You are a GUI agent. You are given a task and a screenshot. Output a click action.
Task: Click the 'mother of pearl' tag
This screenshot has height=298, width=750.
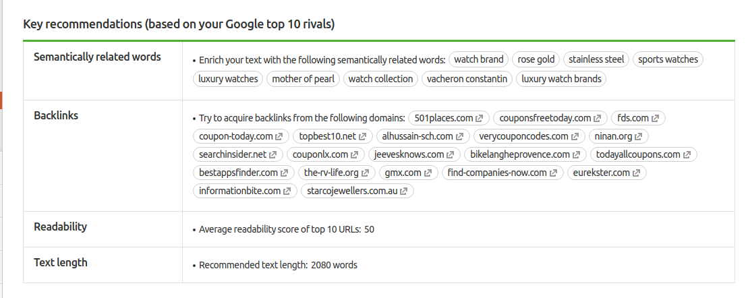(304, 79)
